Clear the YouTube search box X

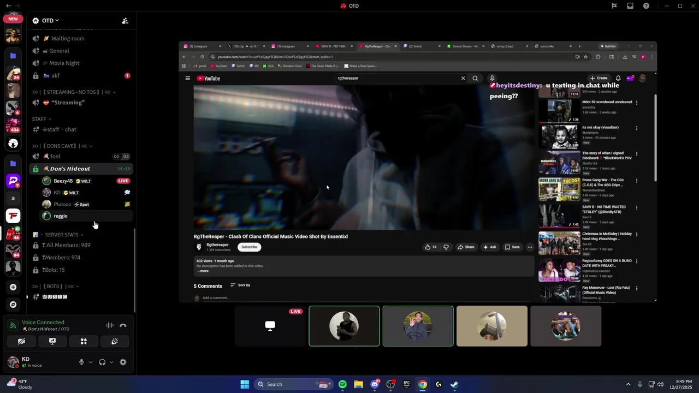[x=463, y=78]
